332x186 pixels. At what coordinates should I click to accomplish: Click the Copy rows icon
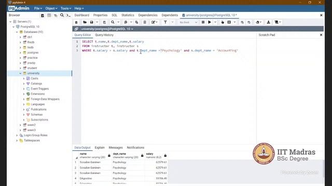click(126, 22)
